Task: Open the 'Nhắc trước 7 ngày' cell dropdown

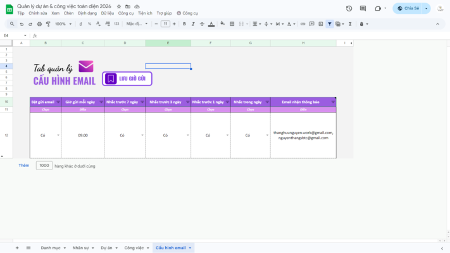Action: pyautogui.click(x=142, y=135)
